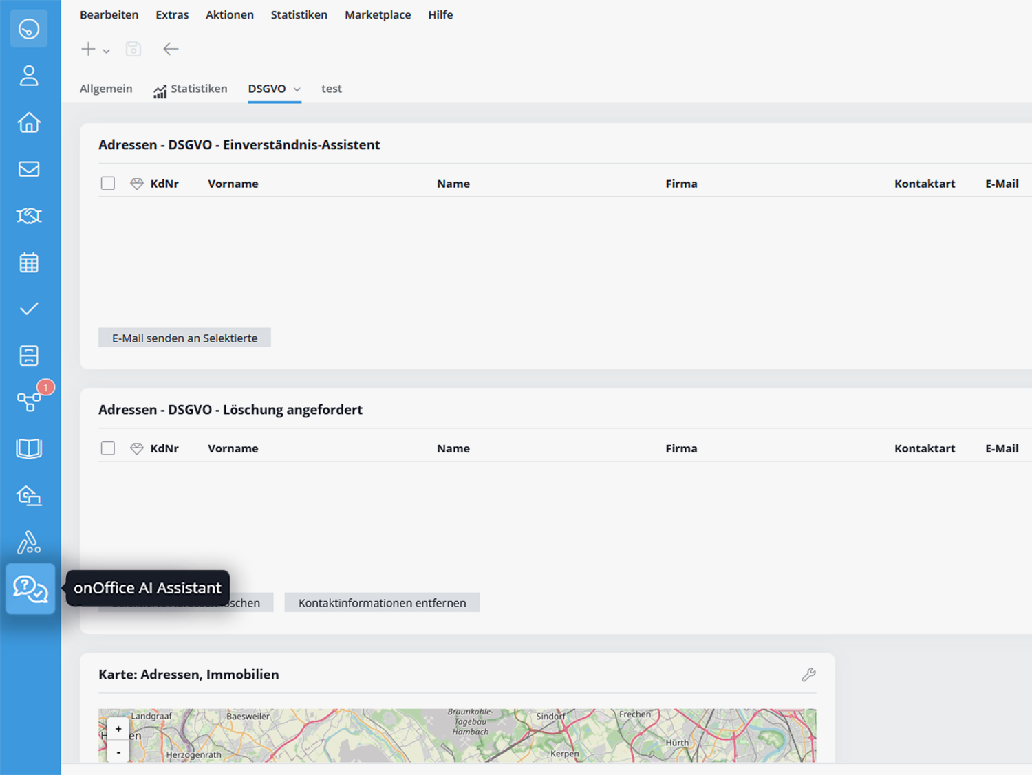This screenshot has width=1032, height=775.
Task: Open the dashboard icon in the sidebar
Action: (29, 29)
